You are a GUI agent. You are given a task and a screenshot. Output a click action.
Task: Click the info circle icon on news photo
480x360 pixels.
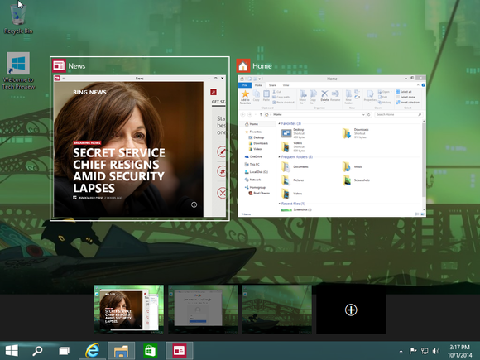point(194,204)
